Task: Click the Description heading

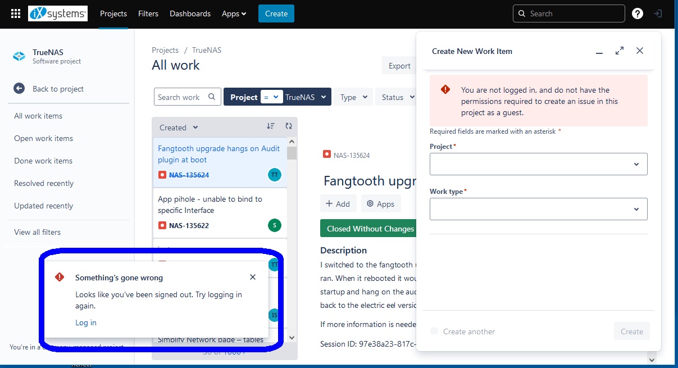Action: coord(343,250)
